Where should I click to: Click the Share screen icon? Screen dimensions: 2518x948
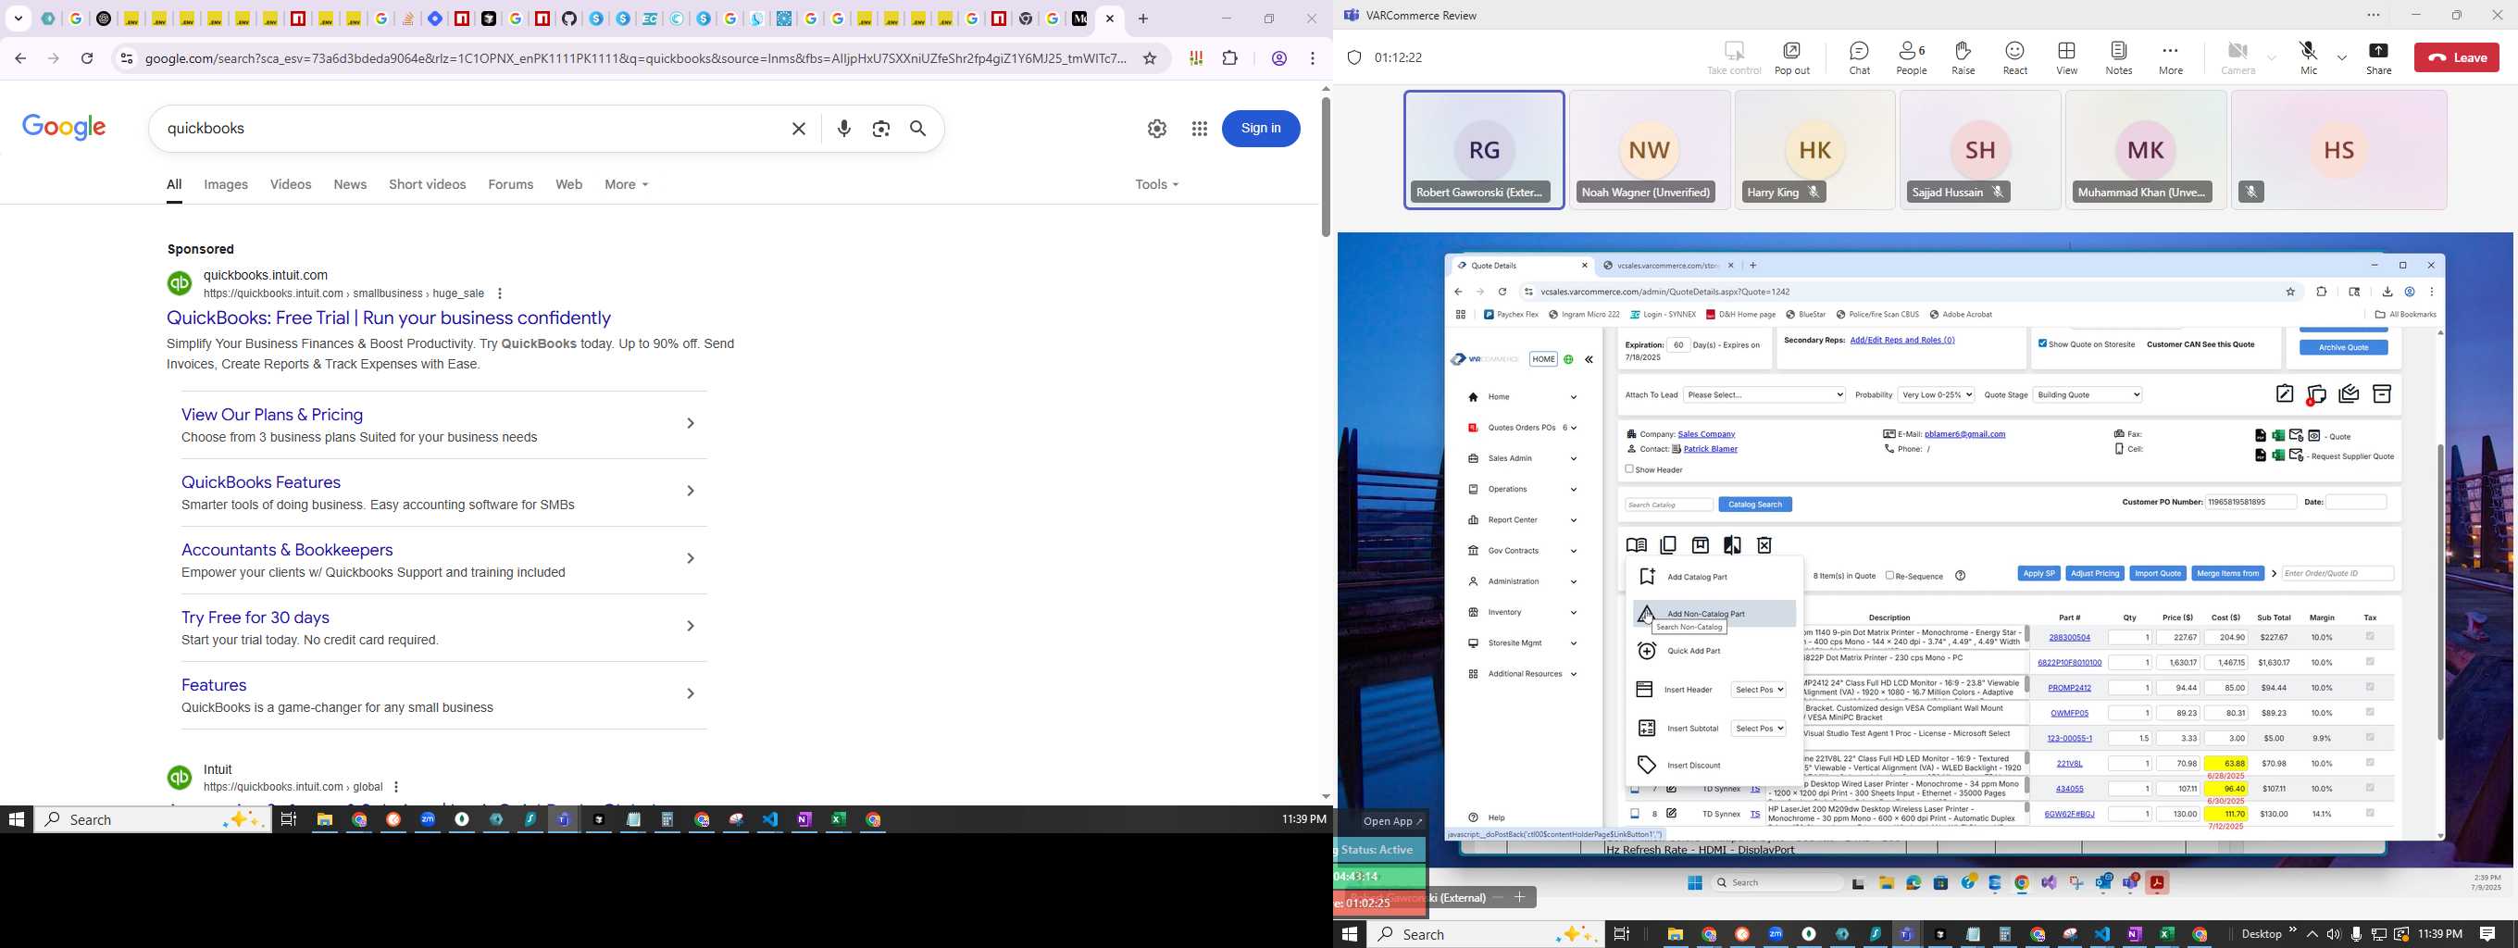[x=2378, y=57]
